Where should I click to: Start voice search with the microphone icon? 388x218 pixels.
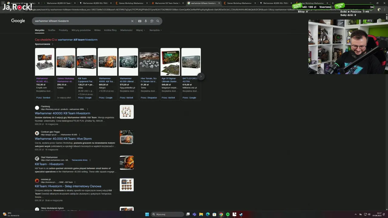click(146, 21)
